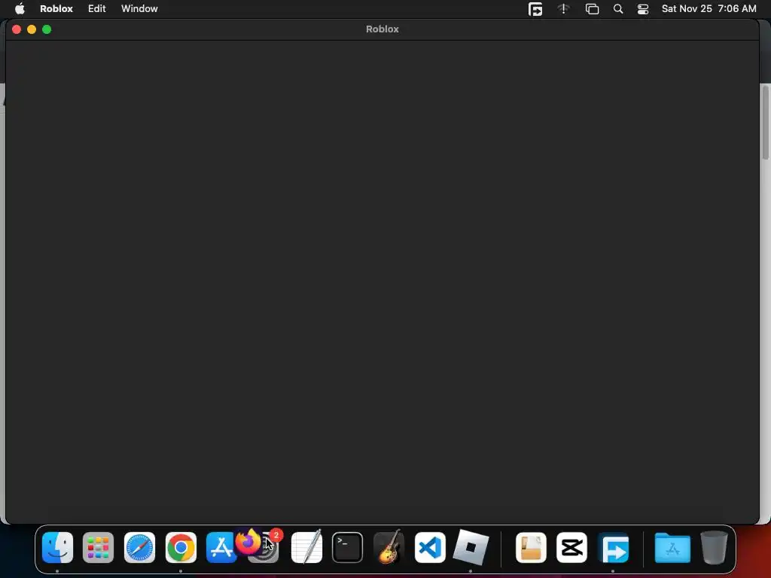The image size is (771, 578).
Task: Launch Google Chrome from the dock
Action: [181, 548]
